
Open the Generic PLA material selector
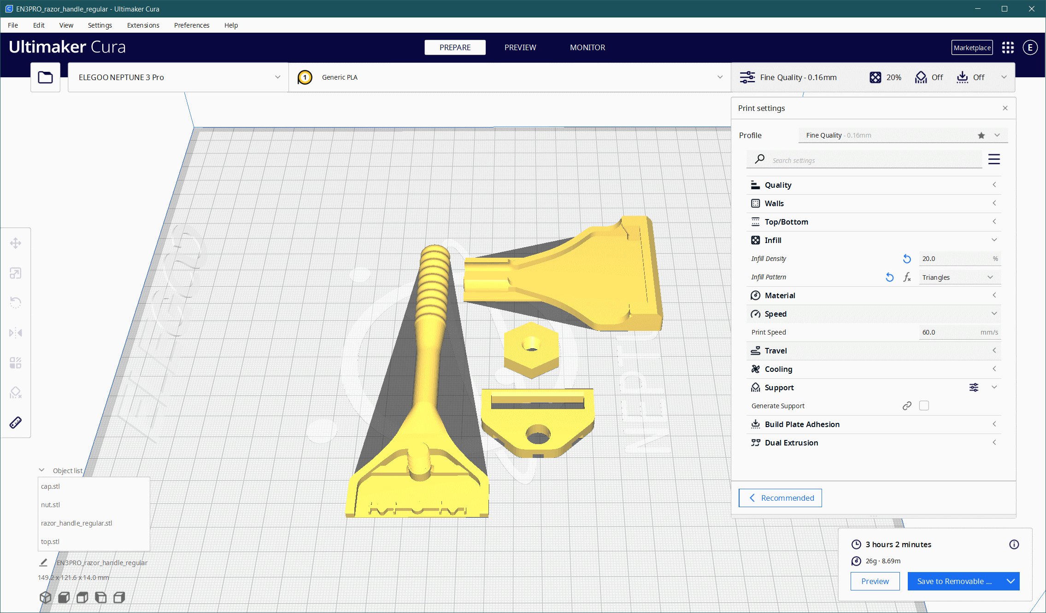tap(510, 77)
